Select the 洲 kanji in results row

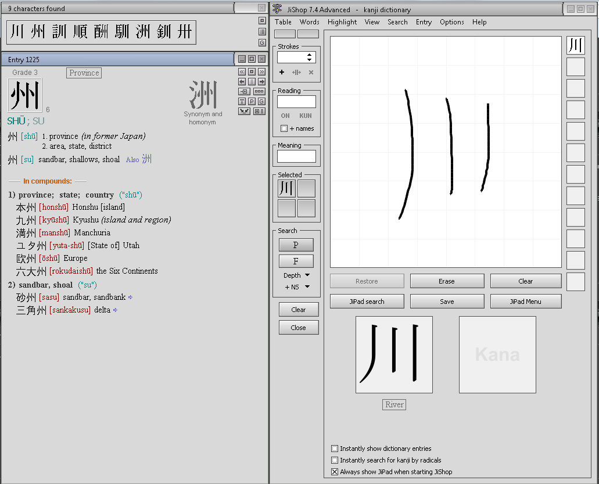[x=142, y=32]
